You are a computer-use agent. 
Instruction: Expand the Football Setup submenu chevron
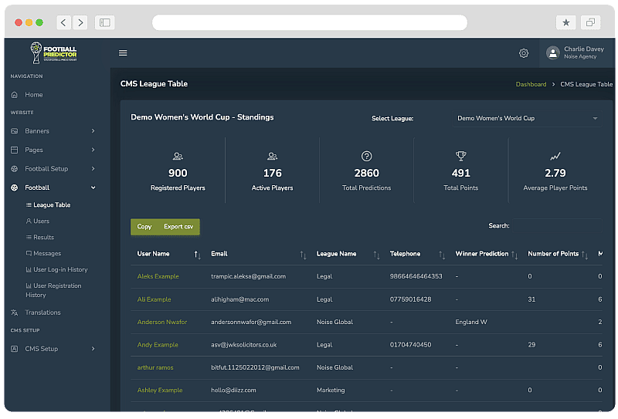(93, 168)
